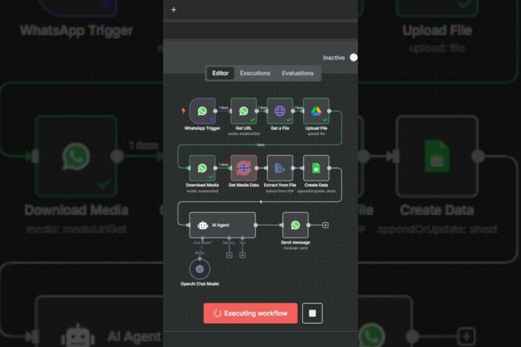Open the Upload File Google Drive node

point(316,111)
